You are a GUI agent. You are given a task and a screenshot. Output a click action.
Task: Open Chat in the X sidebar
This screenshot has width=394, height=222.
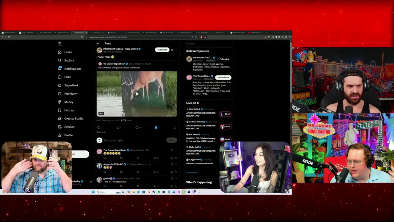point(64,77)
